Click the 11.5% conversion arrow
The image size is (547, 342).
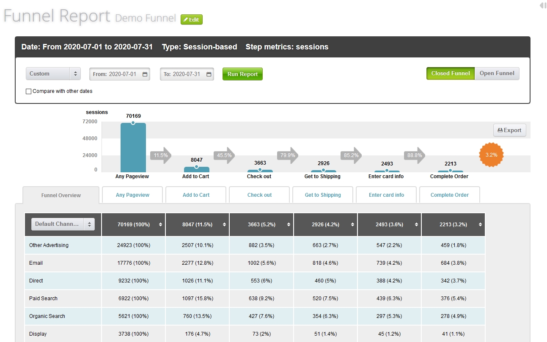(161, 155)
